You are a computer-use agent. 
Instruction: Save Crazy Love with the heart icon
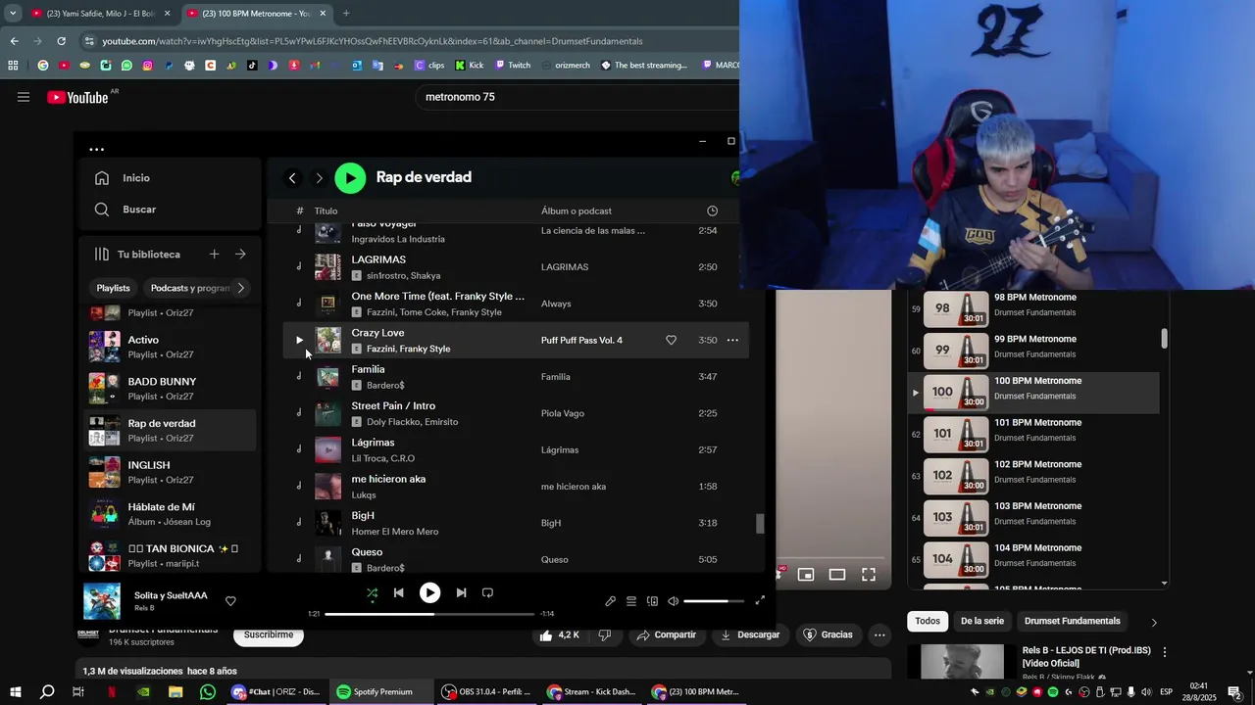point(671,341)
